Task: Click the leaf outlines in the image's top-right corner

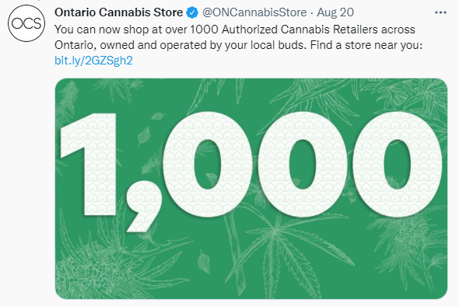Action: [x=410, y=95]
